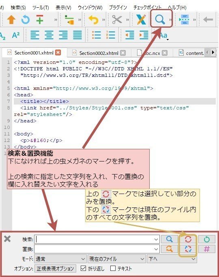Click the red circular Replace button

[x=188, y=239]
